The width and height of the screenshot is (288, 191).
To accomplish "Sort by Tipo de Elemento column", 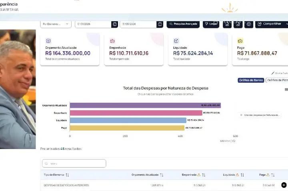I will [x=67, y=175].
